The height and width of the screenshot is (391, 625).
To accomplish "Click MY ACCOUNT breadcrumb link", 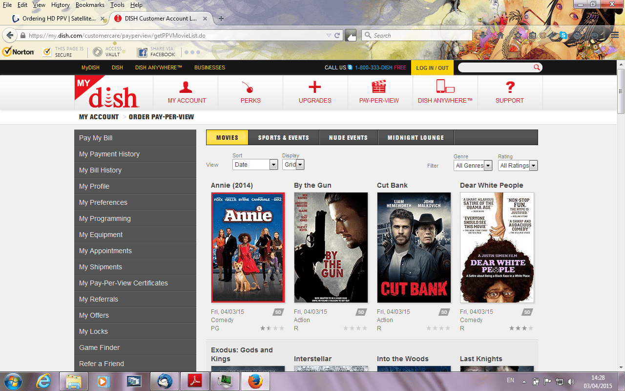I will (x=99, y=117).
